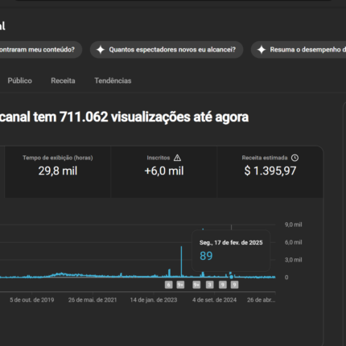Viewport: 346px width, 346px height.
Task: Click the "9,0 mil" axis label
Action: (x=294, y=224)
